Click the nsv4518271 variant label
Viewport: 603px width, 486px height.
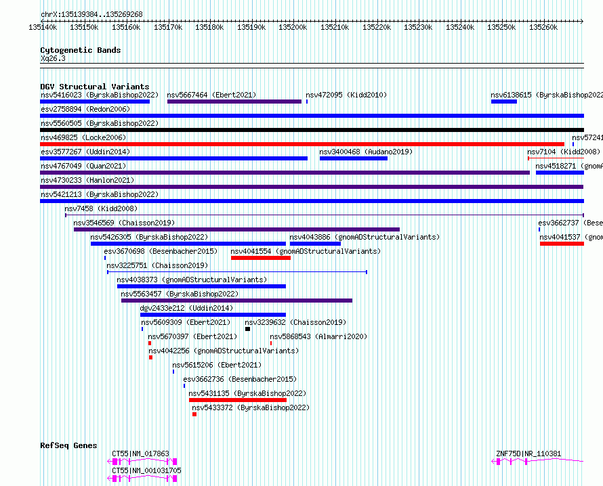coord(569,166)
